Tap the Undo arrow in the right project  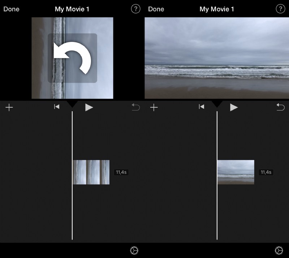[x=280, y=107]
